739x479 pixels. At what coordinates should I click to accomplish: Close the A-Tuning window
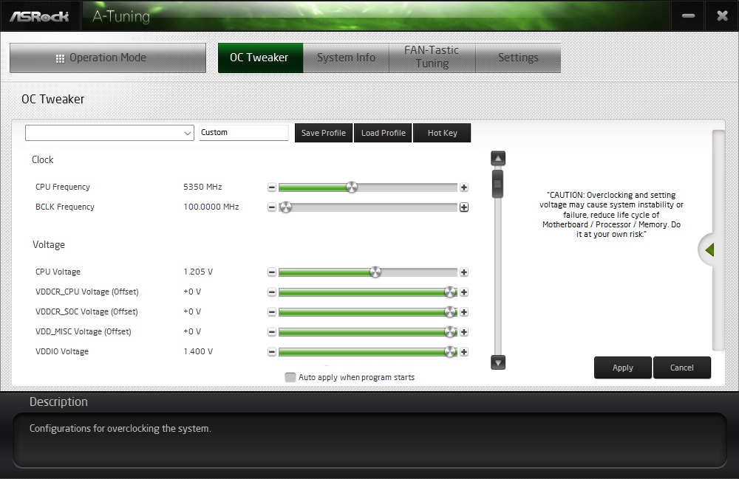[x=722, y=15]
